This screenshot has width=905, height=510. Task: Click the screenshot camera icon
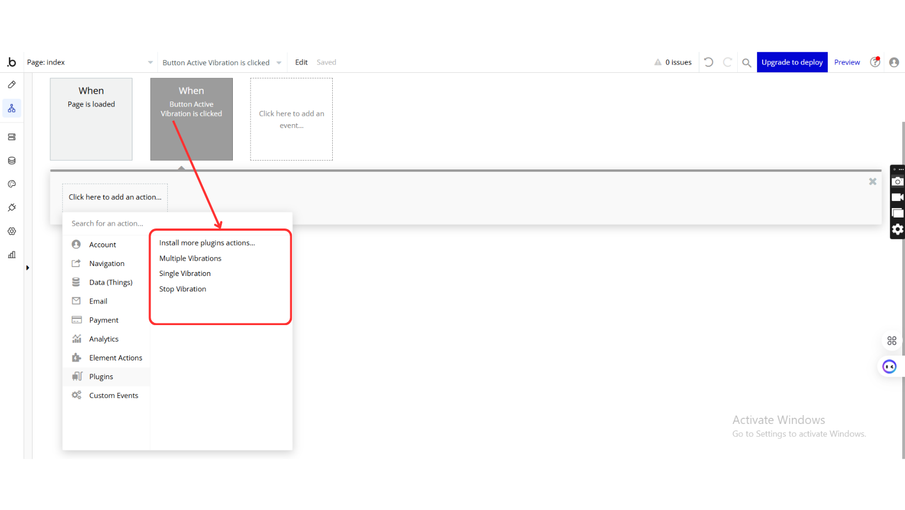[x=898, y=182]
